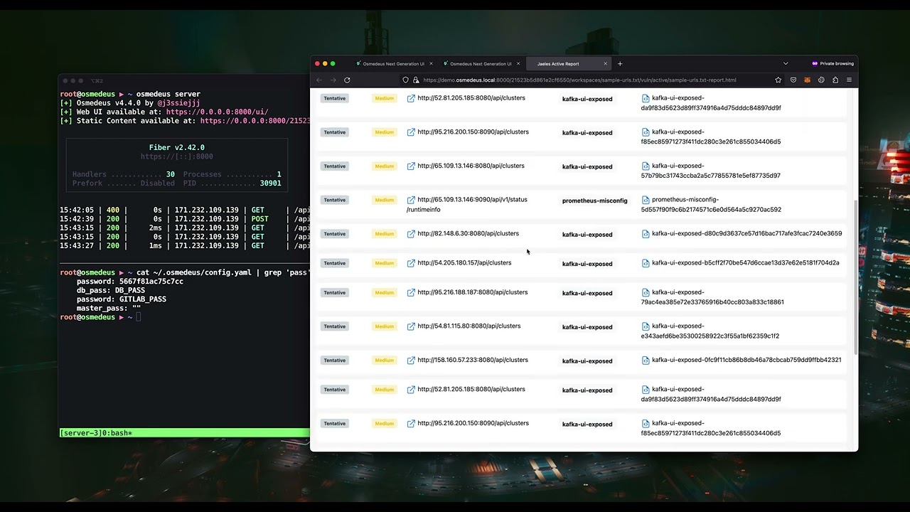Click the tmux [server-3]0:bash* status bar
This screenshot has height=512, width=910.
[185, 433]
